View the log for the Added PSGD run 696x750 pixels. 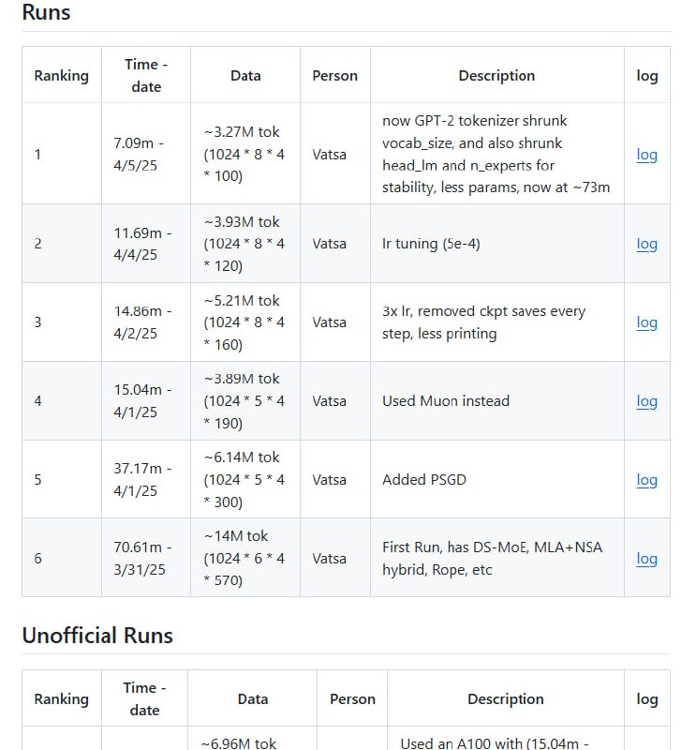[646, 480]
